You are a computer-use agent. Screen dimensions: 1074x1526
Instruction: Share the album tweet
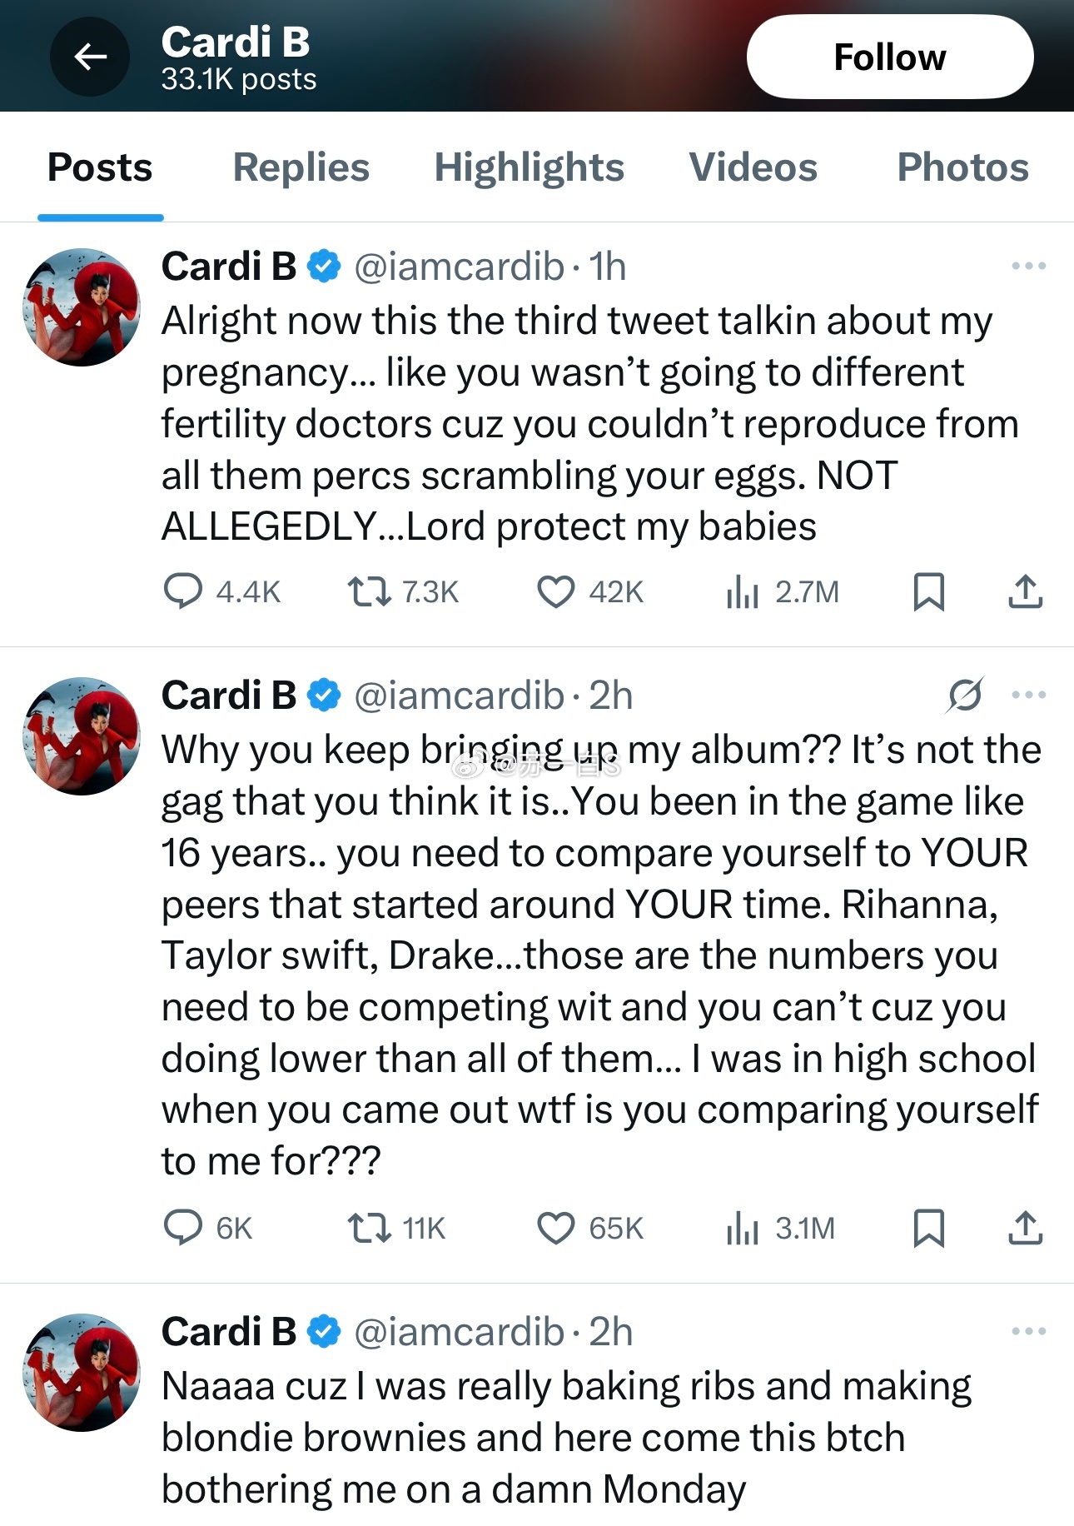tap(1025, 1228)
